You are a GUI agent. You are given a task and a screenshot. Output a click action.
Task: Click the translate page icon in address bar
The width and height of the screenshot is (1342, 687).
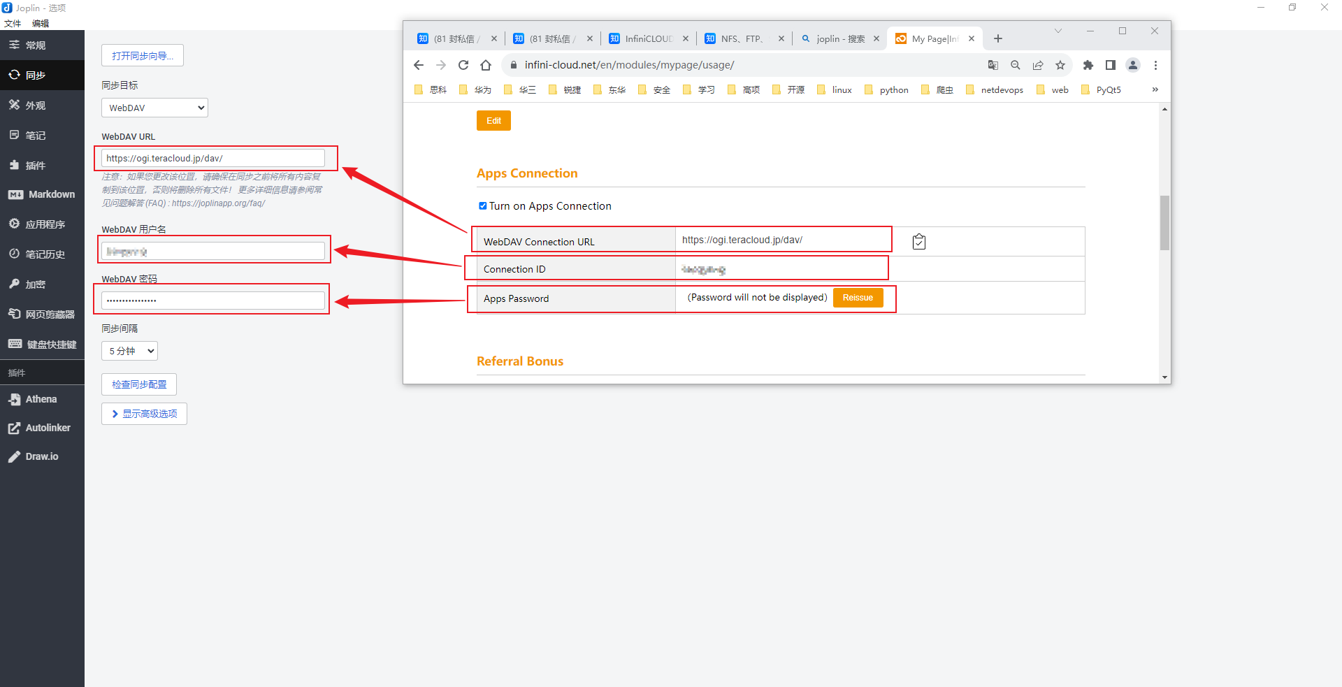(x=993, y=65)
